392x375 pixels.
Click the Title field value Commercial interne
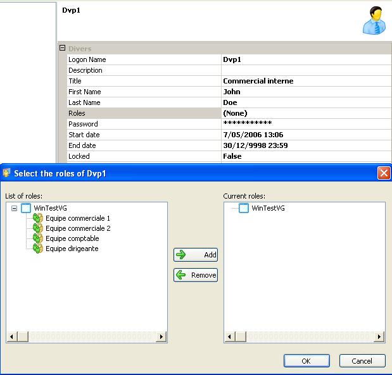coord(258,81)
